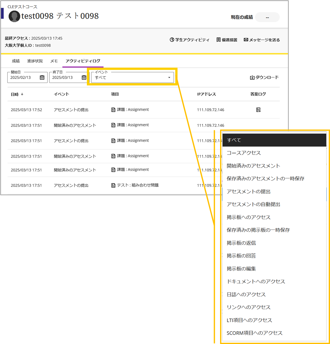Switch to the 進捗状況 tab

35,61
